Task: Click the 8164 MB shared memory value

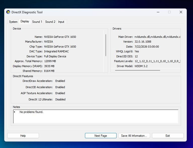Action: (x=49, y=71)
